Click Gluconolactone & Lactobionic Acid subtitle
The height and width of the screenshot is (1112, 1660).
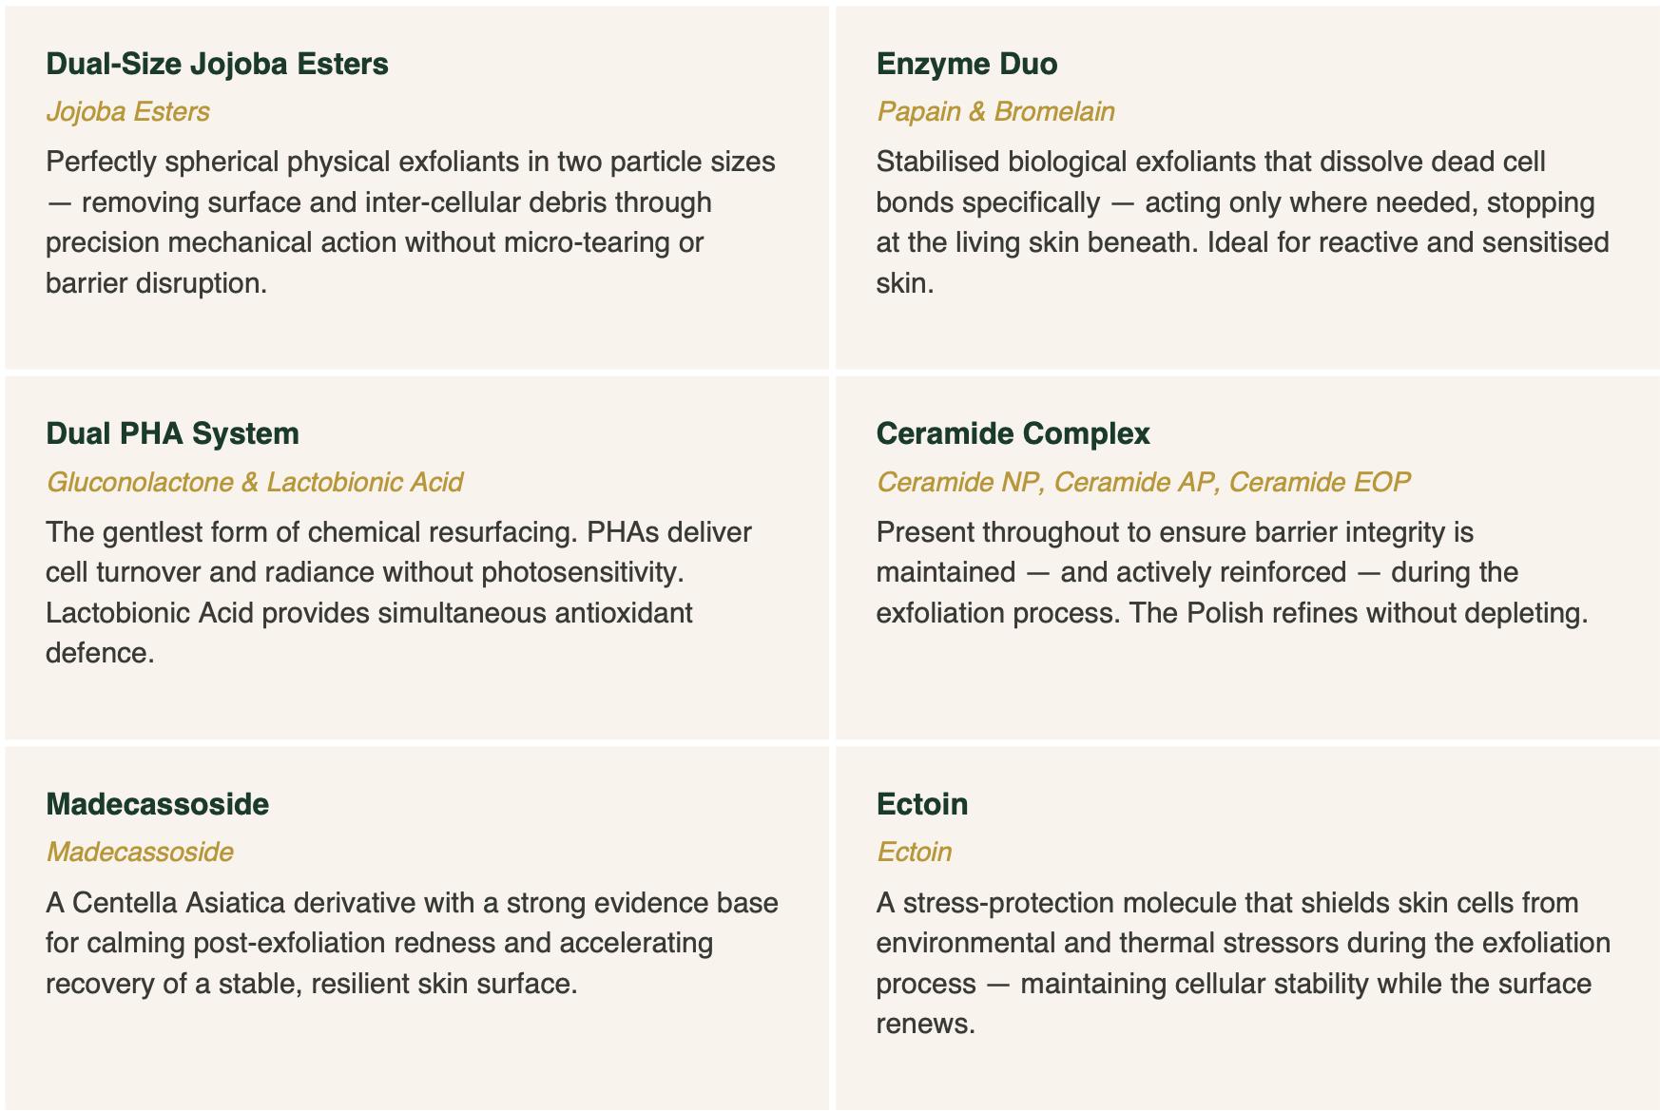(254, 483)
